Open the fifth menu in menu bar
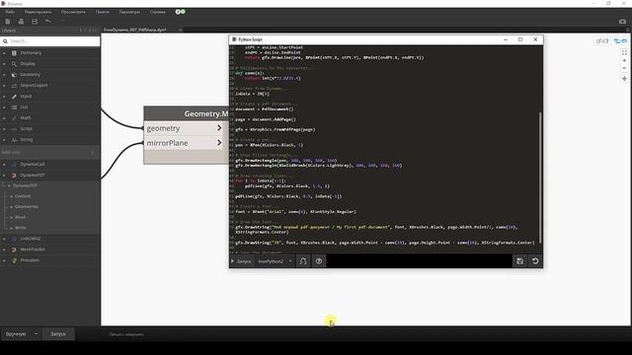Image resolution: width=632 pixels, height=355 pixels. [129, 12]
